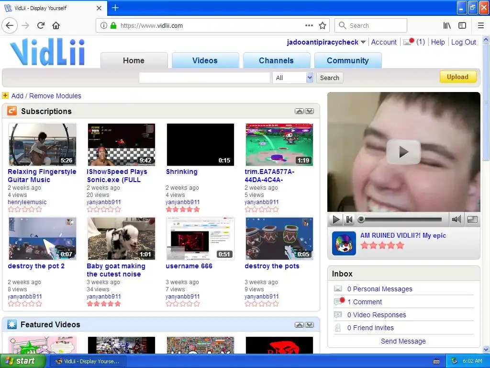Screen dimensions: 490x368
Task: Click the VidLii Search button
Action: [x=329, y=78]
